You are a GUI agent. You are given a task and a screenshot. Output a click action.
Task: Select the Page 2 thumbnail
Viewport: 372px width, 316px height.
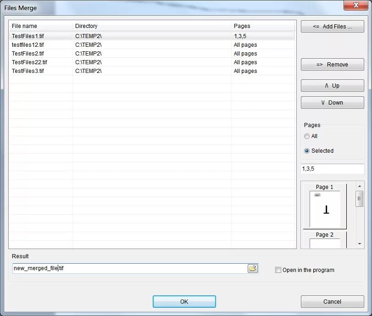[x=325, y=240]
